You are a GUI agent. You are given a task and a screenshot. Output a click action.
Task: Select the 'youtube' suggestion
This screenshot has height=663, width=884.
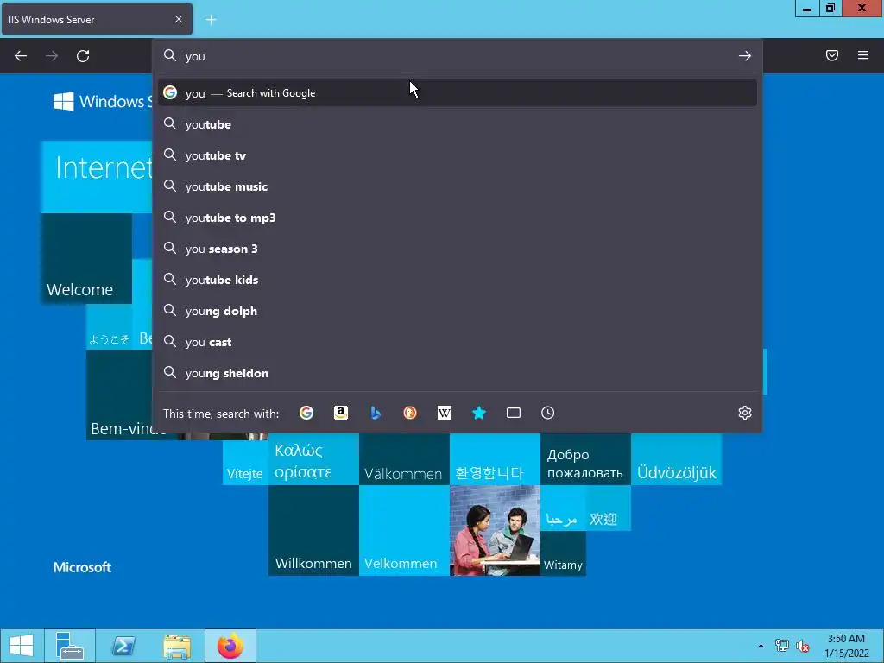point(458,124)
